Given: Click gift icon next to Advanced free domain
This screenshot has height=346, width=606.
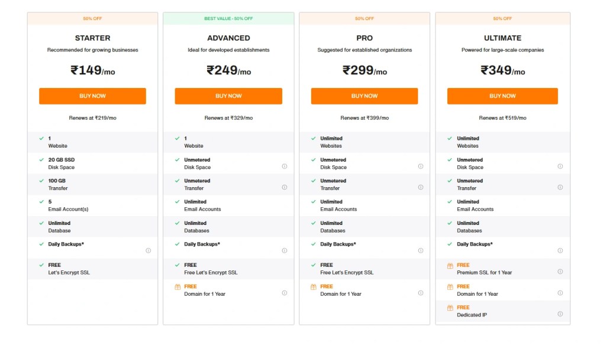Looking at the screenshot, I should [177, 286].
